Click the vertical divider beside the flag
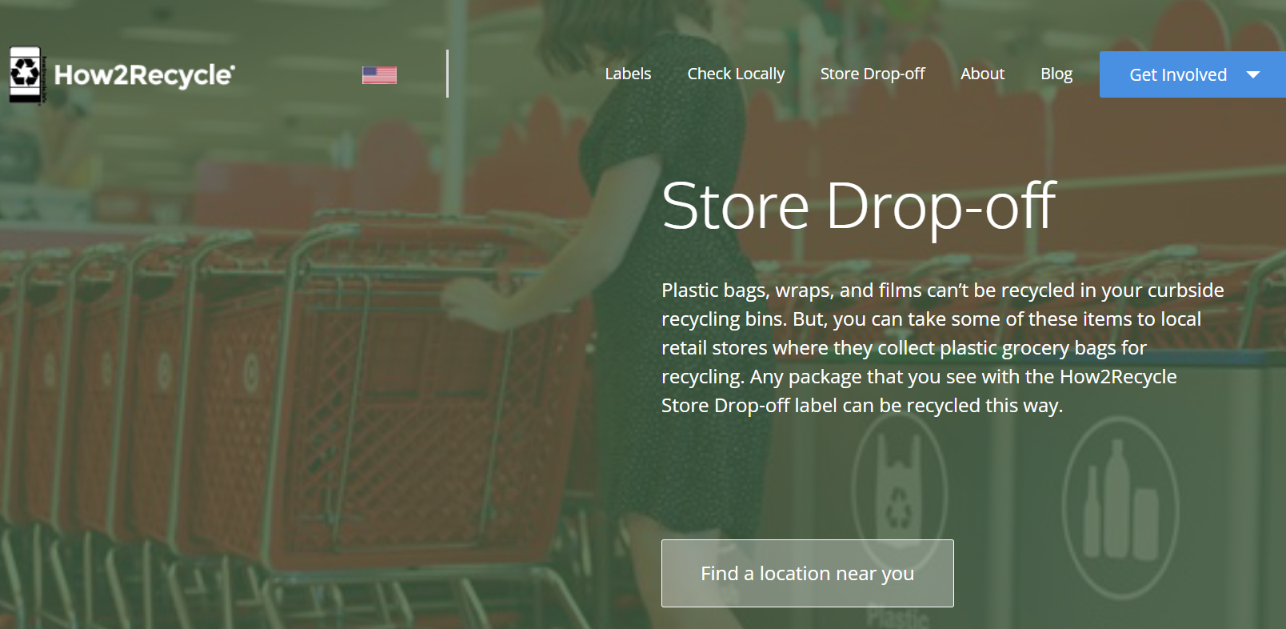 [447, 74]
